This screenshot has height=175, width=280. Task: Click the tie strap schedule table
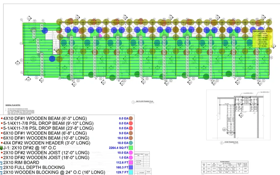(x=225, y=167)
